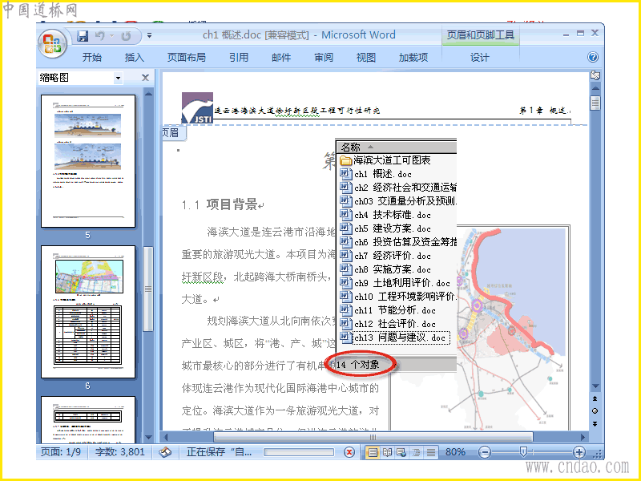Open the 页面布局 ribbon tab

click(187, 57)
